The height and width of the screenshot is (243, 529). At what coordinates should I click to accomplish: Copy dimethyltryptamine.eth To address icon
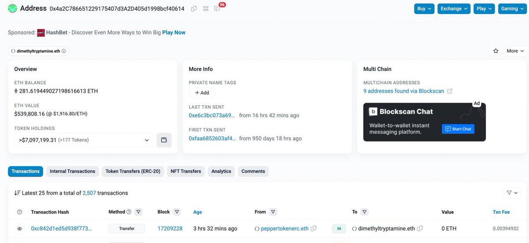(420, 228)
